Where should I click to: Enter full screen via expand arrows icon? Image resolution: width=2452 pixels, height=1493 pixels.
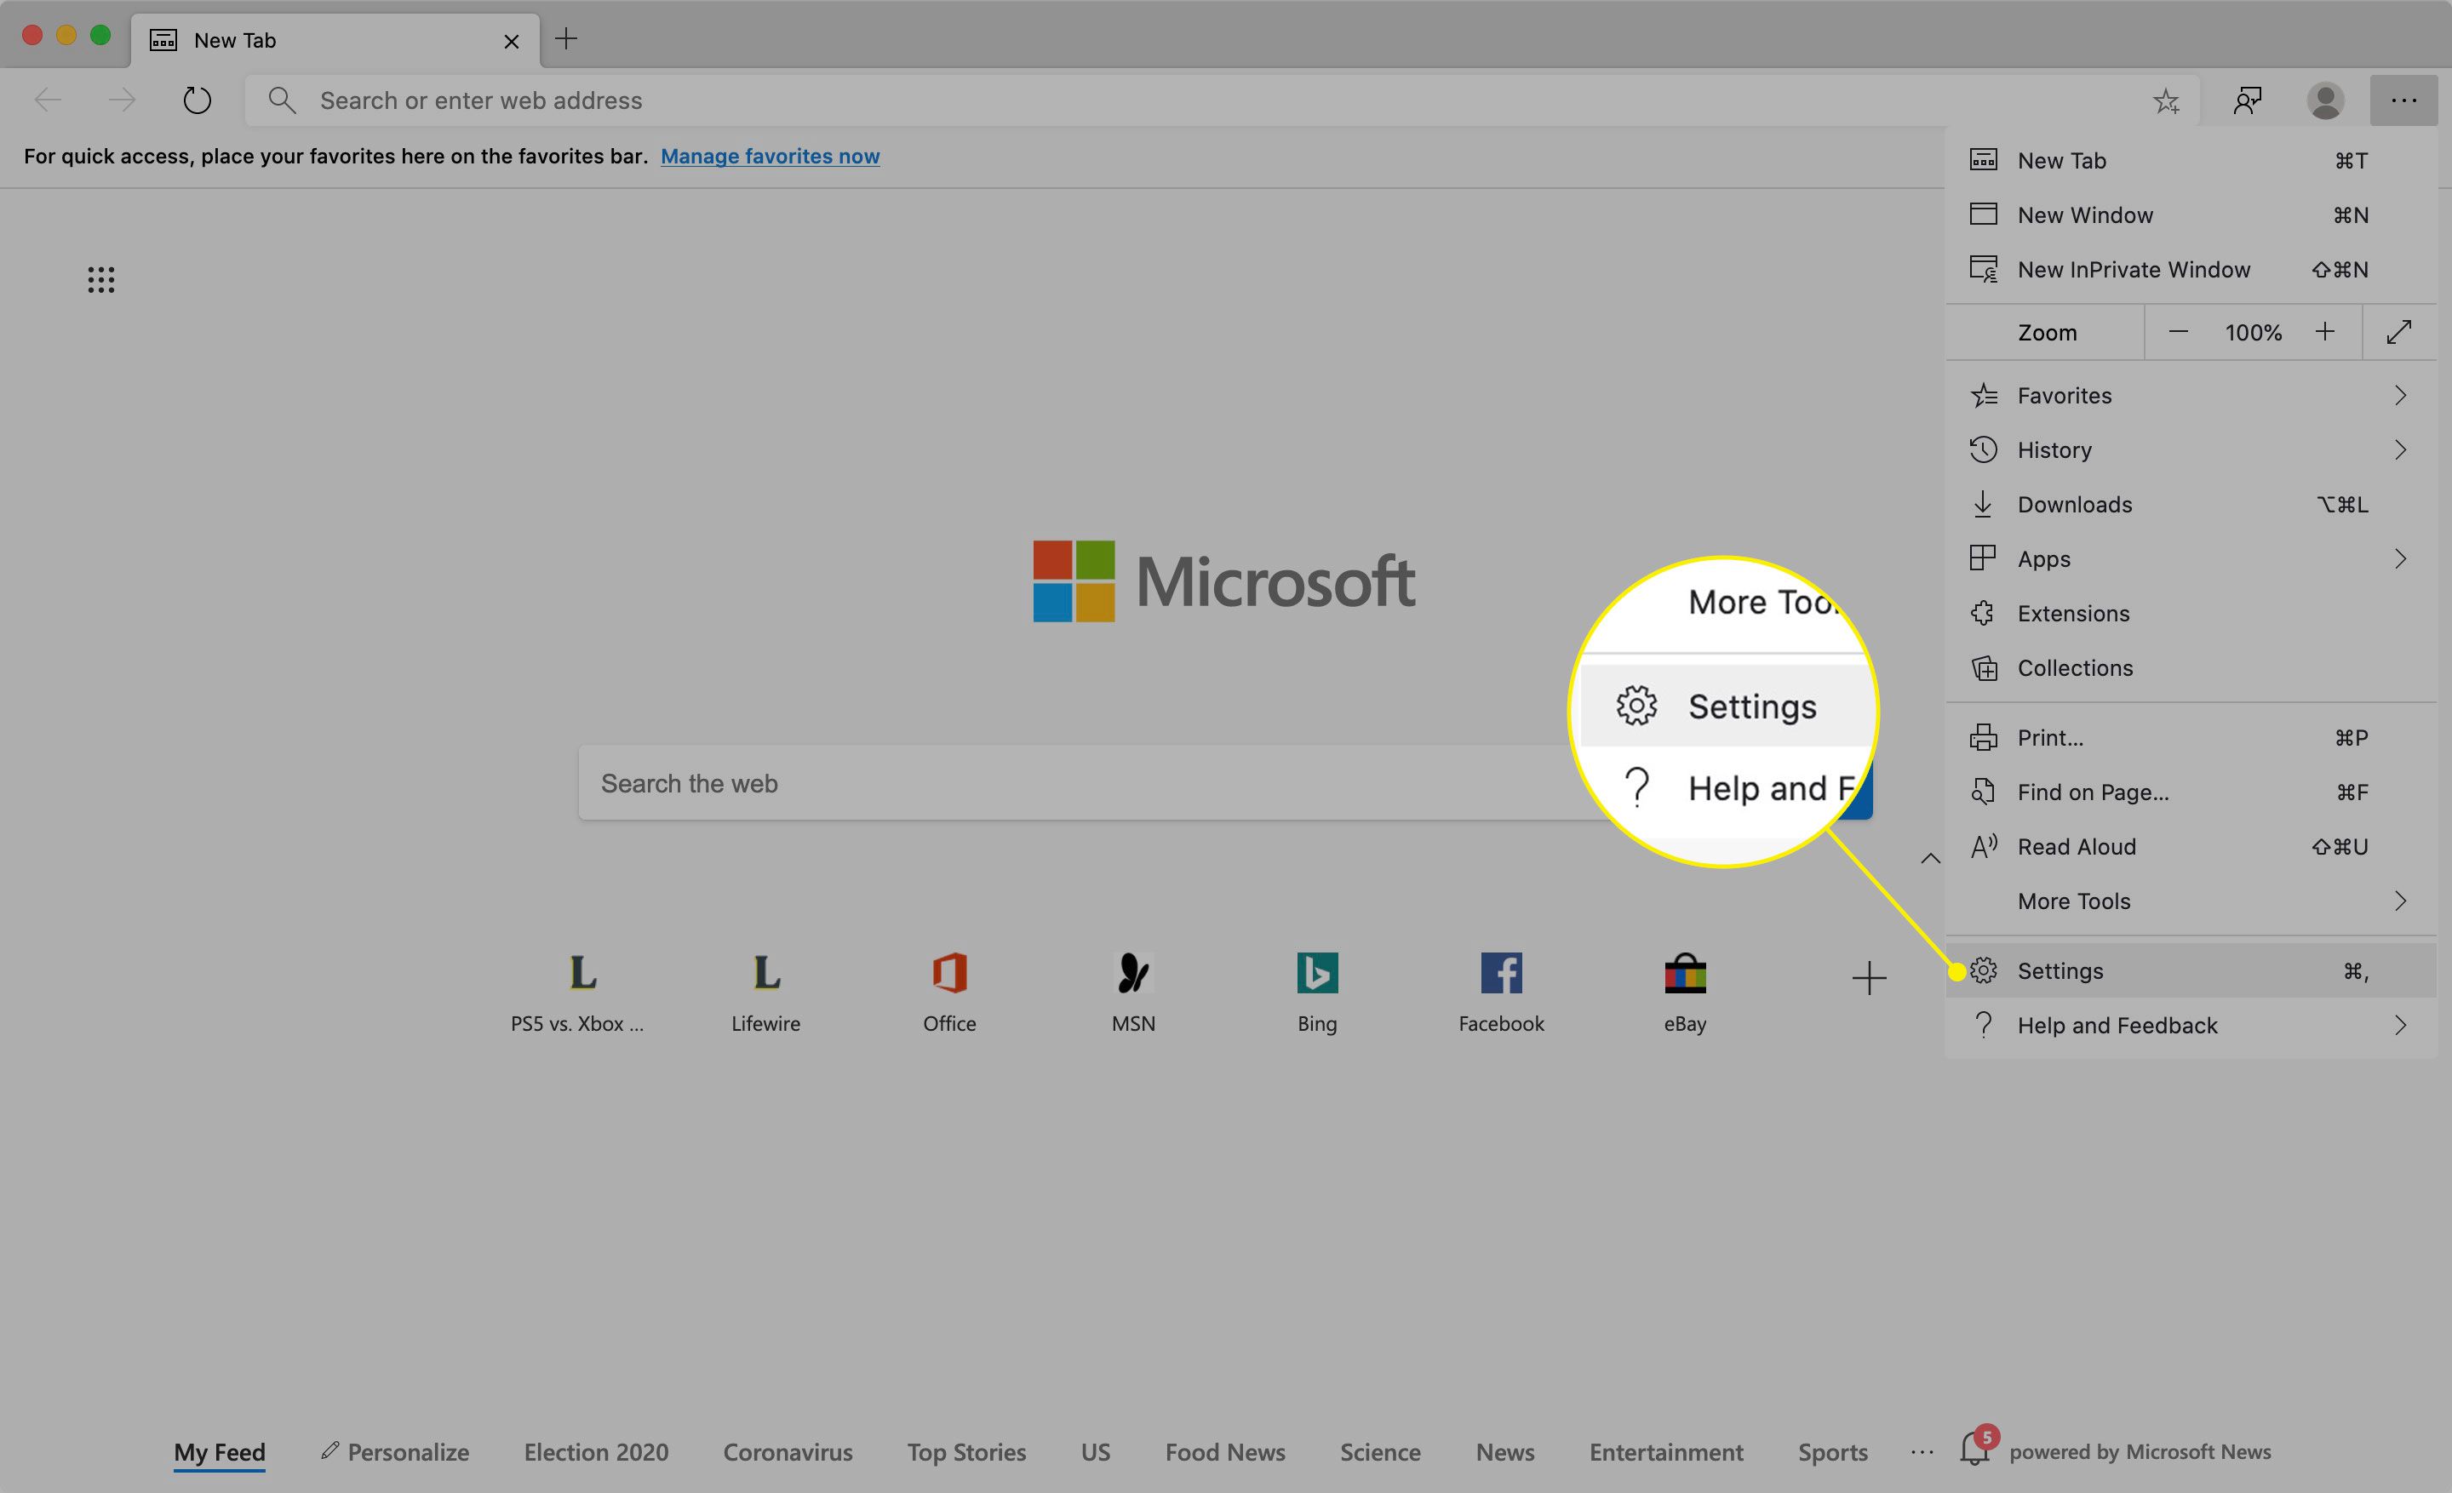[x=2398, y=332]
